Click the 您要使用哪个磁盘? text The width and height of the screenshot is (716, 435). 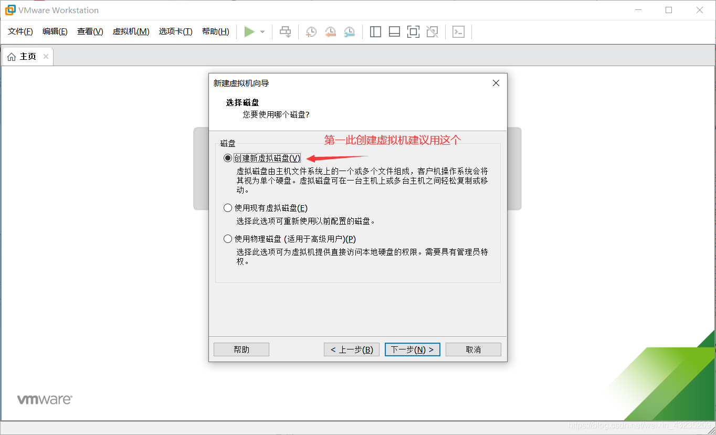[276, 114]
